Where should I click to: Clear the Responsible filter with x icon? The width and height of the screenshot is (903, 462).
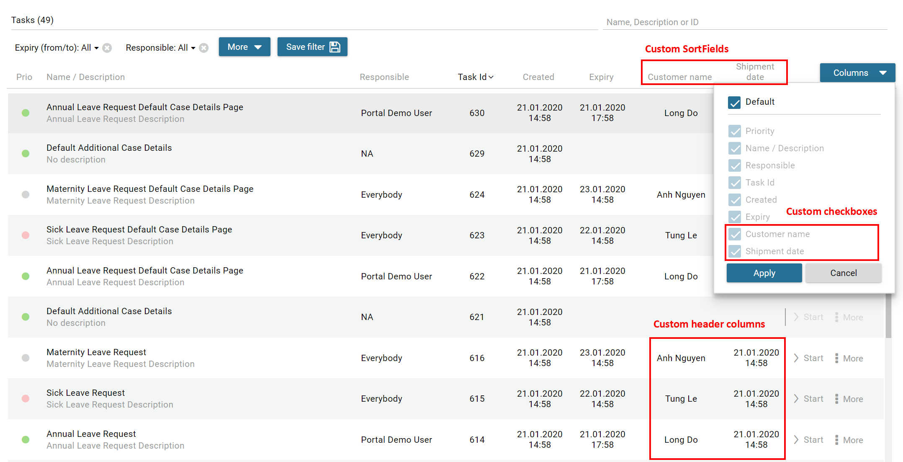tap(204, 48)
